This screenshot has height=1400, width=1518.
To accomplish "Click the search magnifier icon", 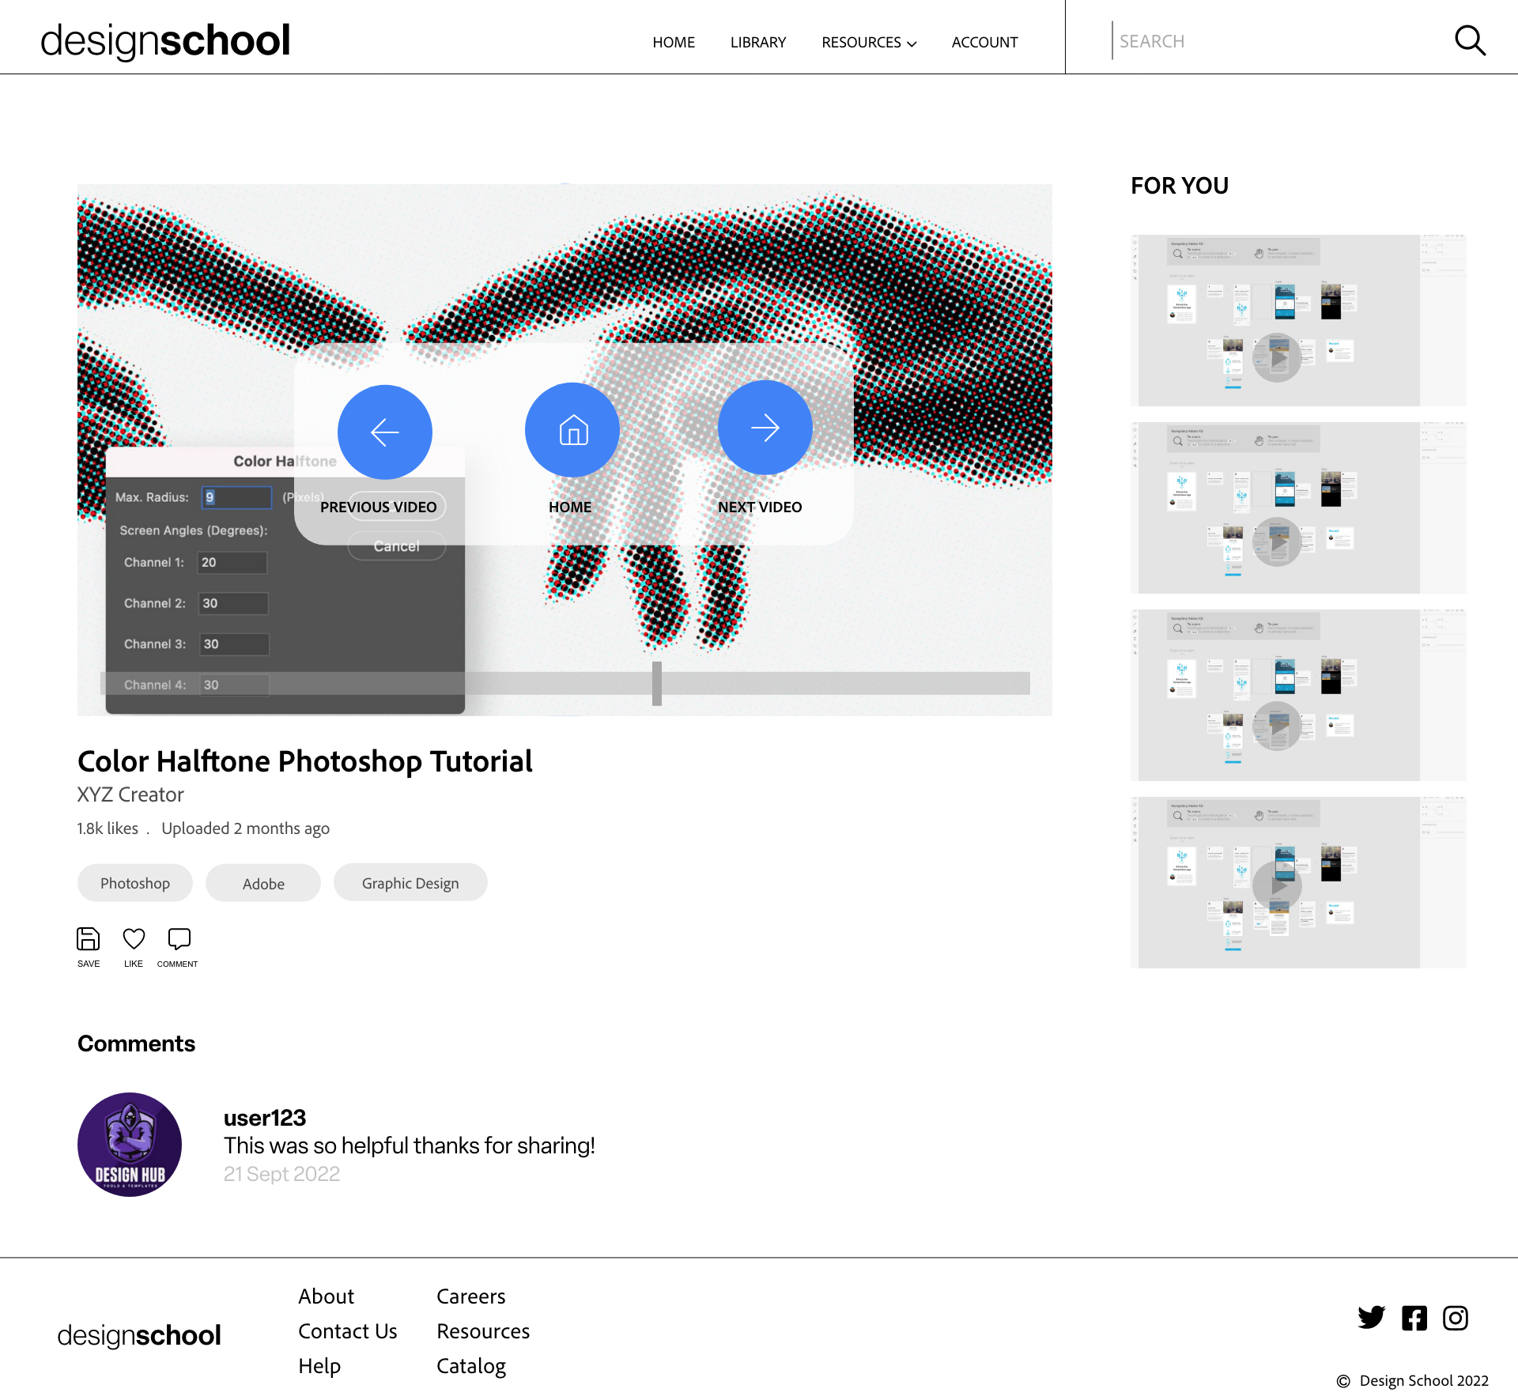I will 1470,40.
